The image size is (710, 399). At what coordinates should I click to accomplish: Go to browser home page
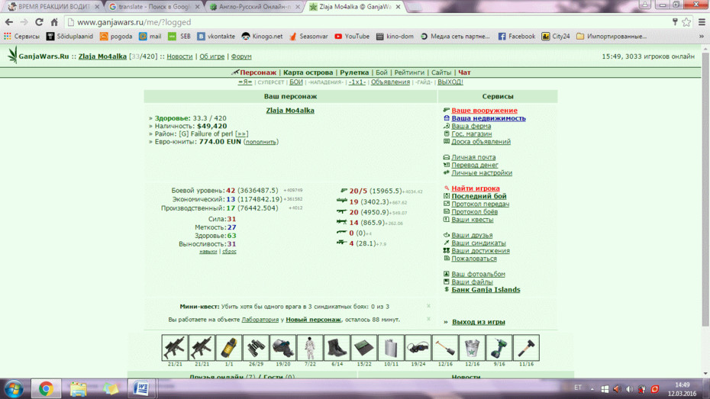[54, 21]
